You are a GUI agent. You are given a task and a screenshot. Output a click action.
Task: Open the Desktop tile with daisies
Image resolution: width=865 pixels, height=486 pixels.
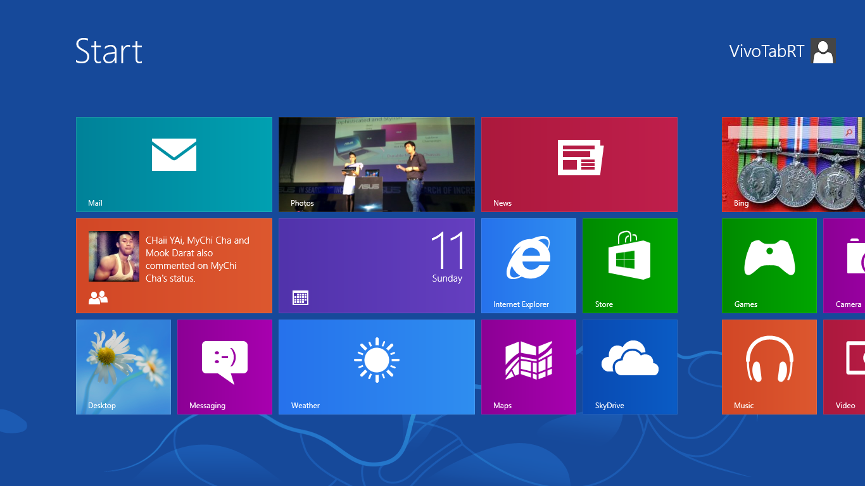(123, 367)
